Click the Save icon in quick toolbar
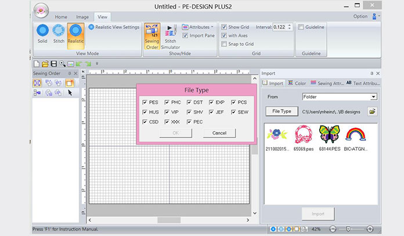Image resolution: width=404 pixels, height=236 pixels. [x=53, y=63]
